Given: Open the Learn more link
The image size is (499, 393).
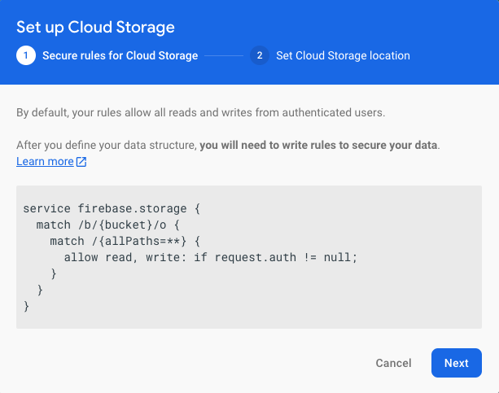Looking at the screenshot, I should (45, 162).
